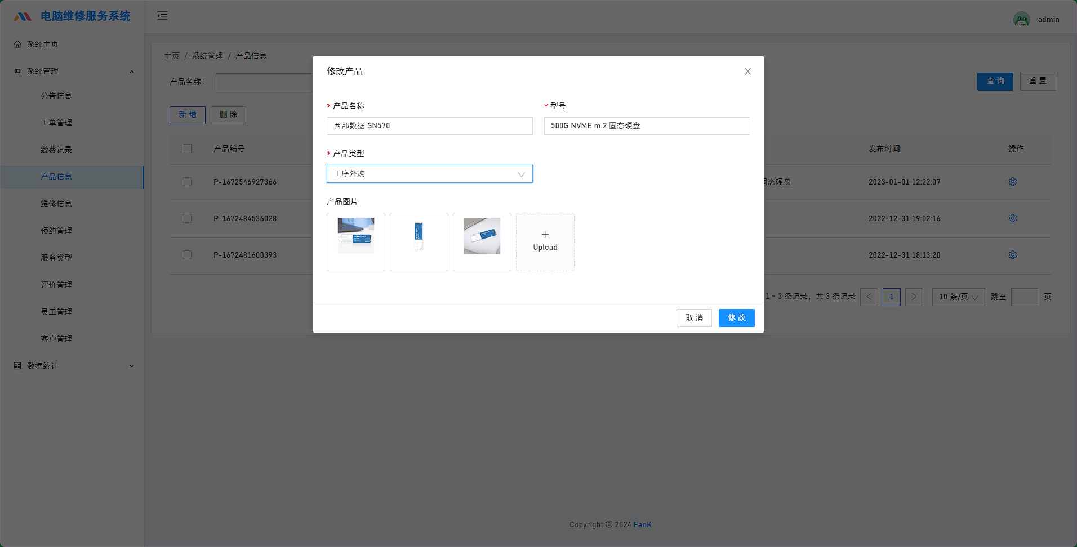Viewport: 1077px width, 547px height.
Task: Open 工单管理 menu item
Action: click(72, 123)
